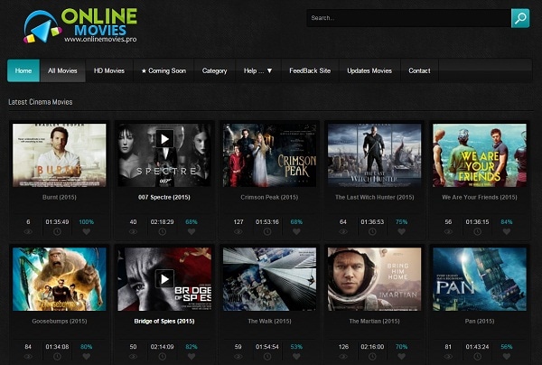This screenshot has height=365, width=542.
Task: Open the All Movies menu item
Action: click(x=62, y=70)
